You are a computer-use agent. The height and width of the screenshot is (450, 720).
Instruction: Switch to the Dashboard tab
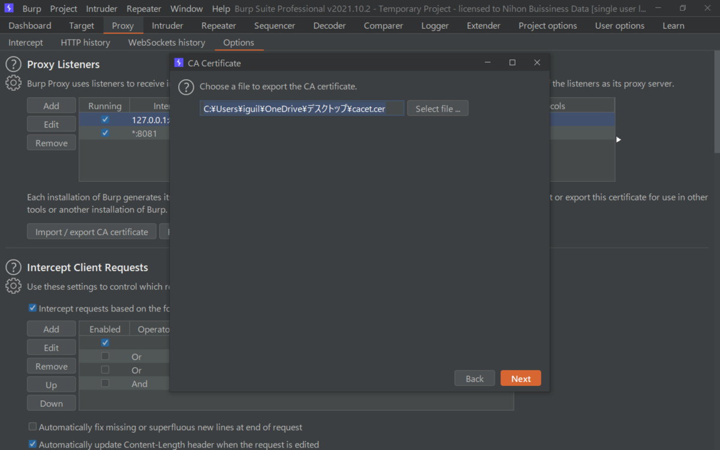(x=30, y=26)
